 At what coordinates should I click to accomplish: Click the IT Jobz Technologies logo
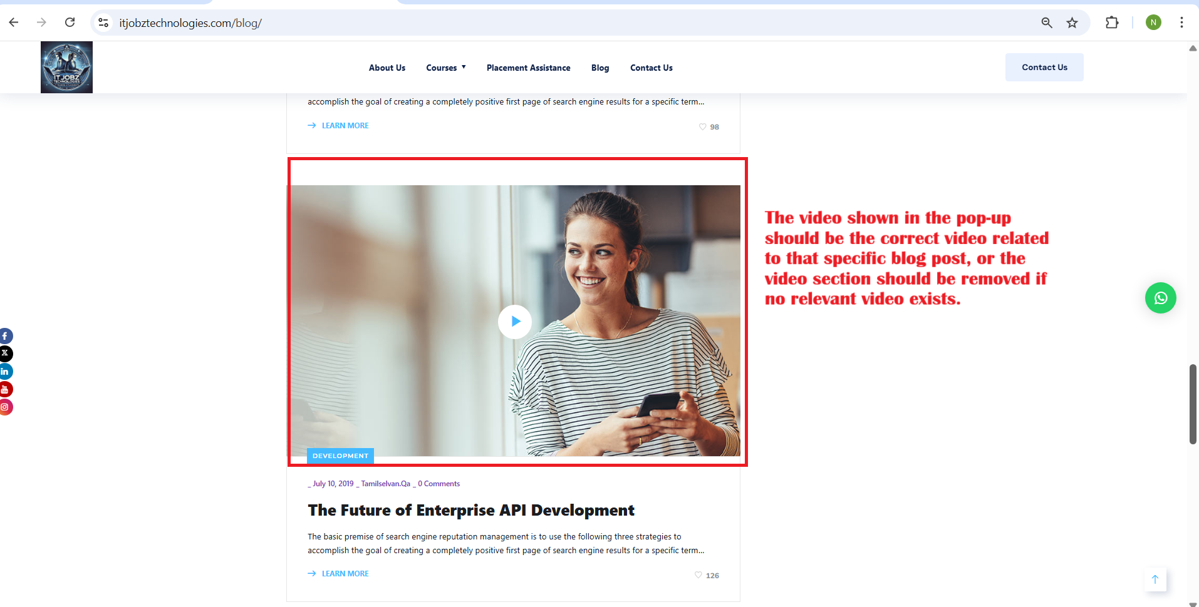coord(66,68)
